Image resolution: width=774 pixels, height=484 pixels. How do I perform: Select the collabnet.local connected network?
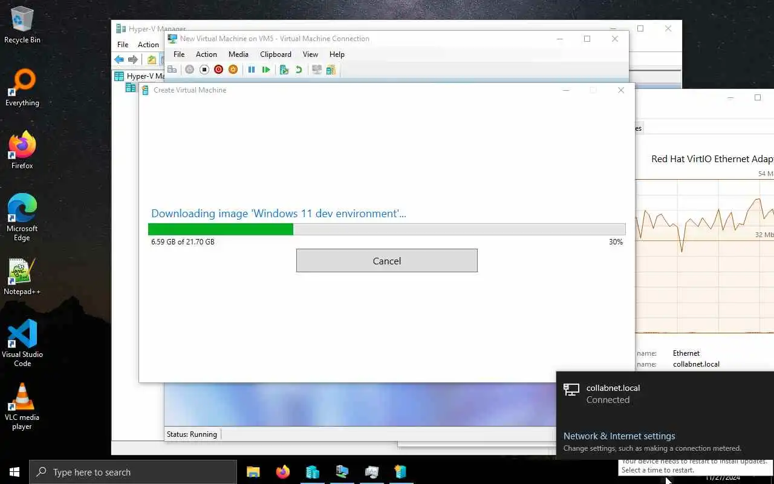665,394
